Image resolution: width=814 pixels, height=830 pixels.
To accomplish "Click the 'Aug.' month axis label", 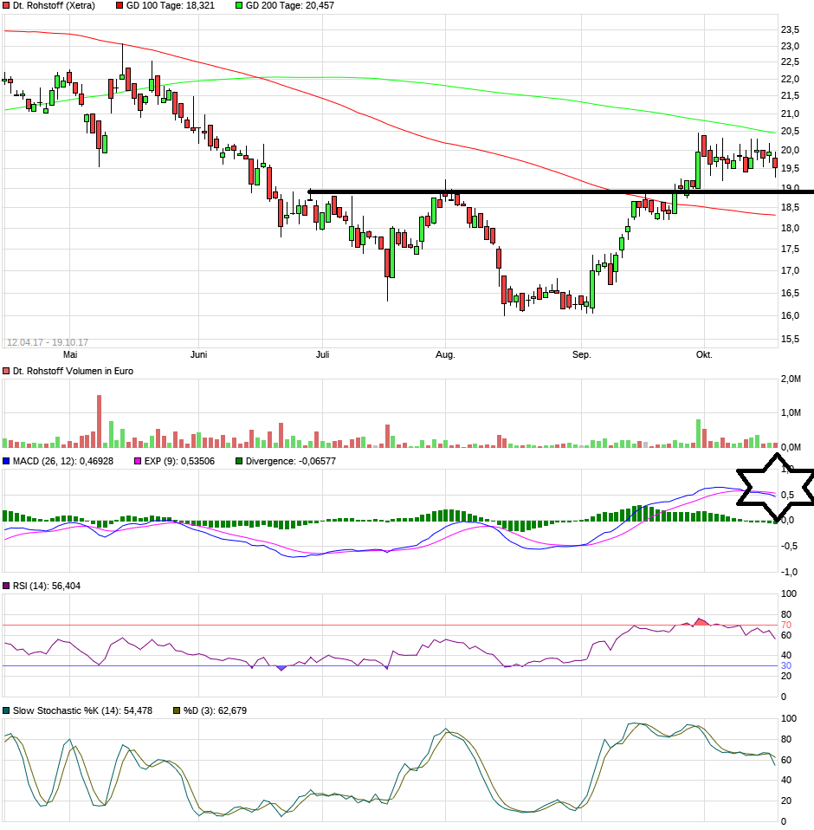I will (x=445, y=354).
